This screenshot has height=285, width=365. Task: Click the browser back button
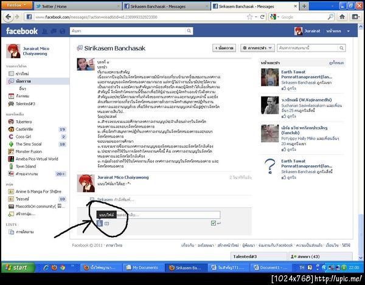[x=8, y=17]
